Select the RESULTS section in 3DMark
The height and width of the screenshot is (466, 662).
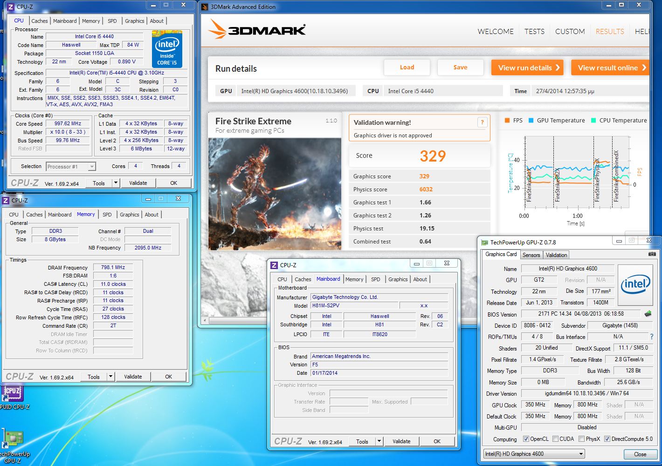pyautogui.click(x=610, y=31)
